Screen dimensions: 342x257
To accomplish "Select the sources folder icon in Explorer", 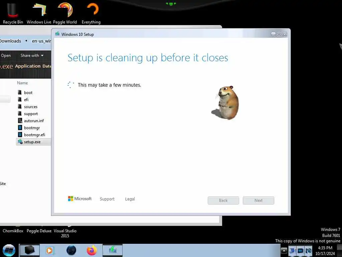I will click(x=20, y=106).
